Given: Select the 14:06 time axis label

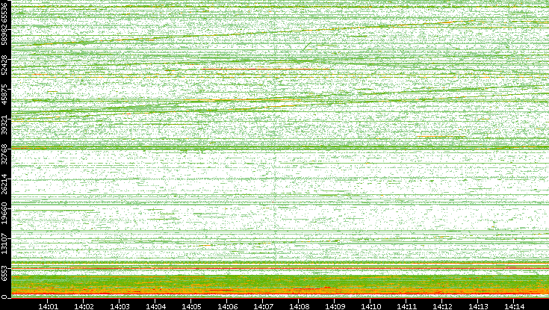Looking at the screenshot, I should 227,307.
